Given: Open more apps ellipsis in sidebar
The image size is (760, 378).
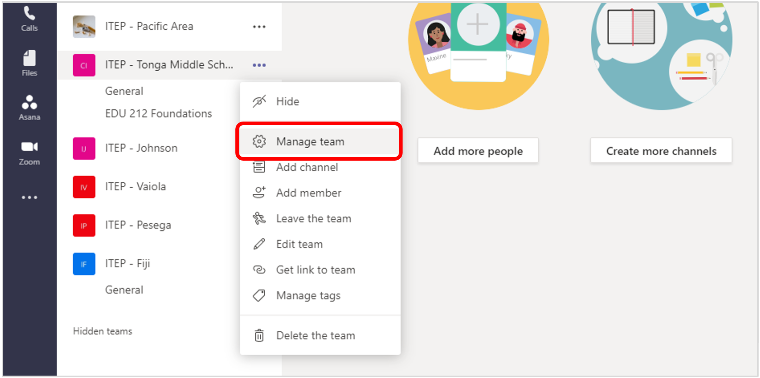Looking at the screenshot, I should 29,197.
